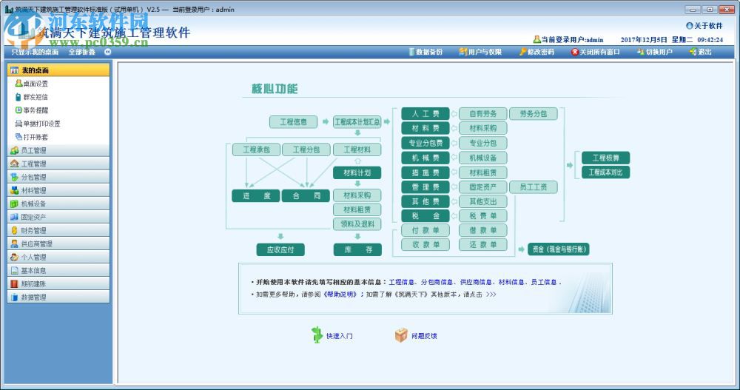Open 快速入门 guide icon
740x390 pixels.
click(332, 335)
